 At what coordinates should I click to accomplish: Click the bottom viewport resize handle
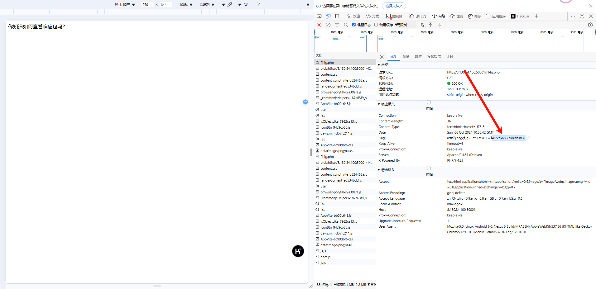coord(157,286)
